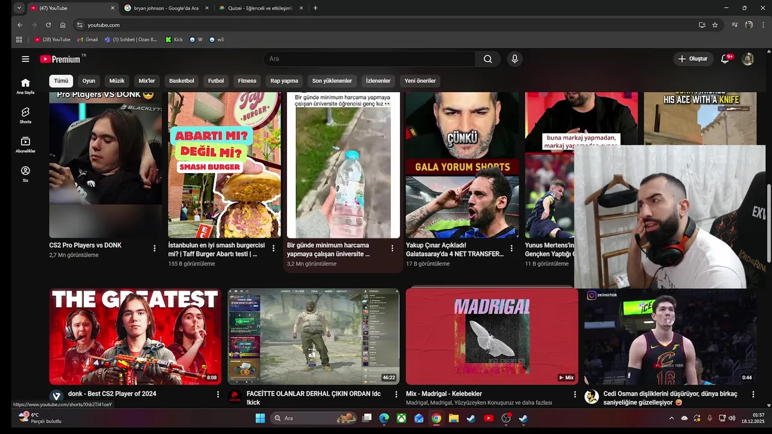This screenshot has width=772, height=434.
Task: Open the Gmail bookmark
Action: click(x=87, y=40)
